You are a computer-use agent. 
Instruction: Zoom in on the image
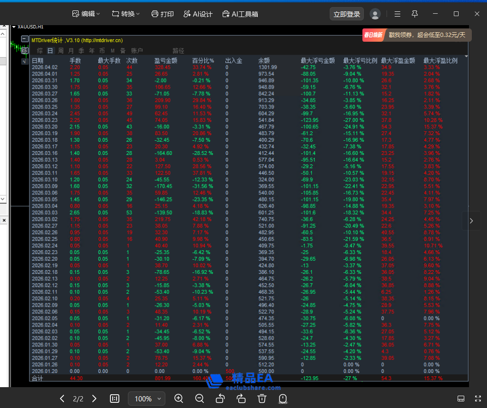pos(179,399)
